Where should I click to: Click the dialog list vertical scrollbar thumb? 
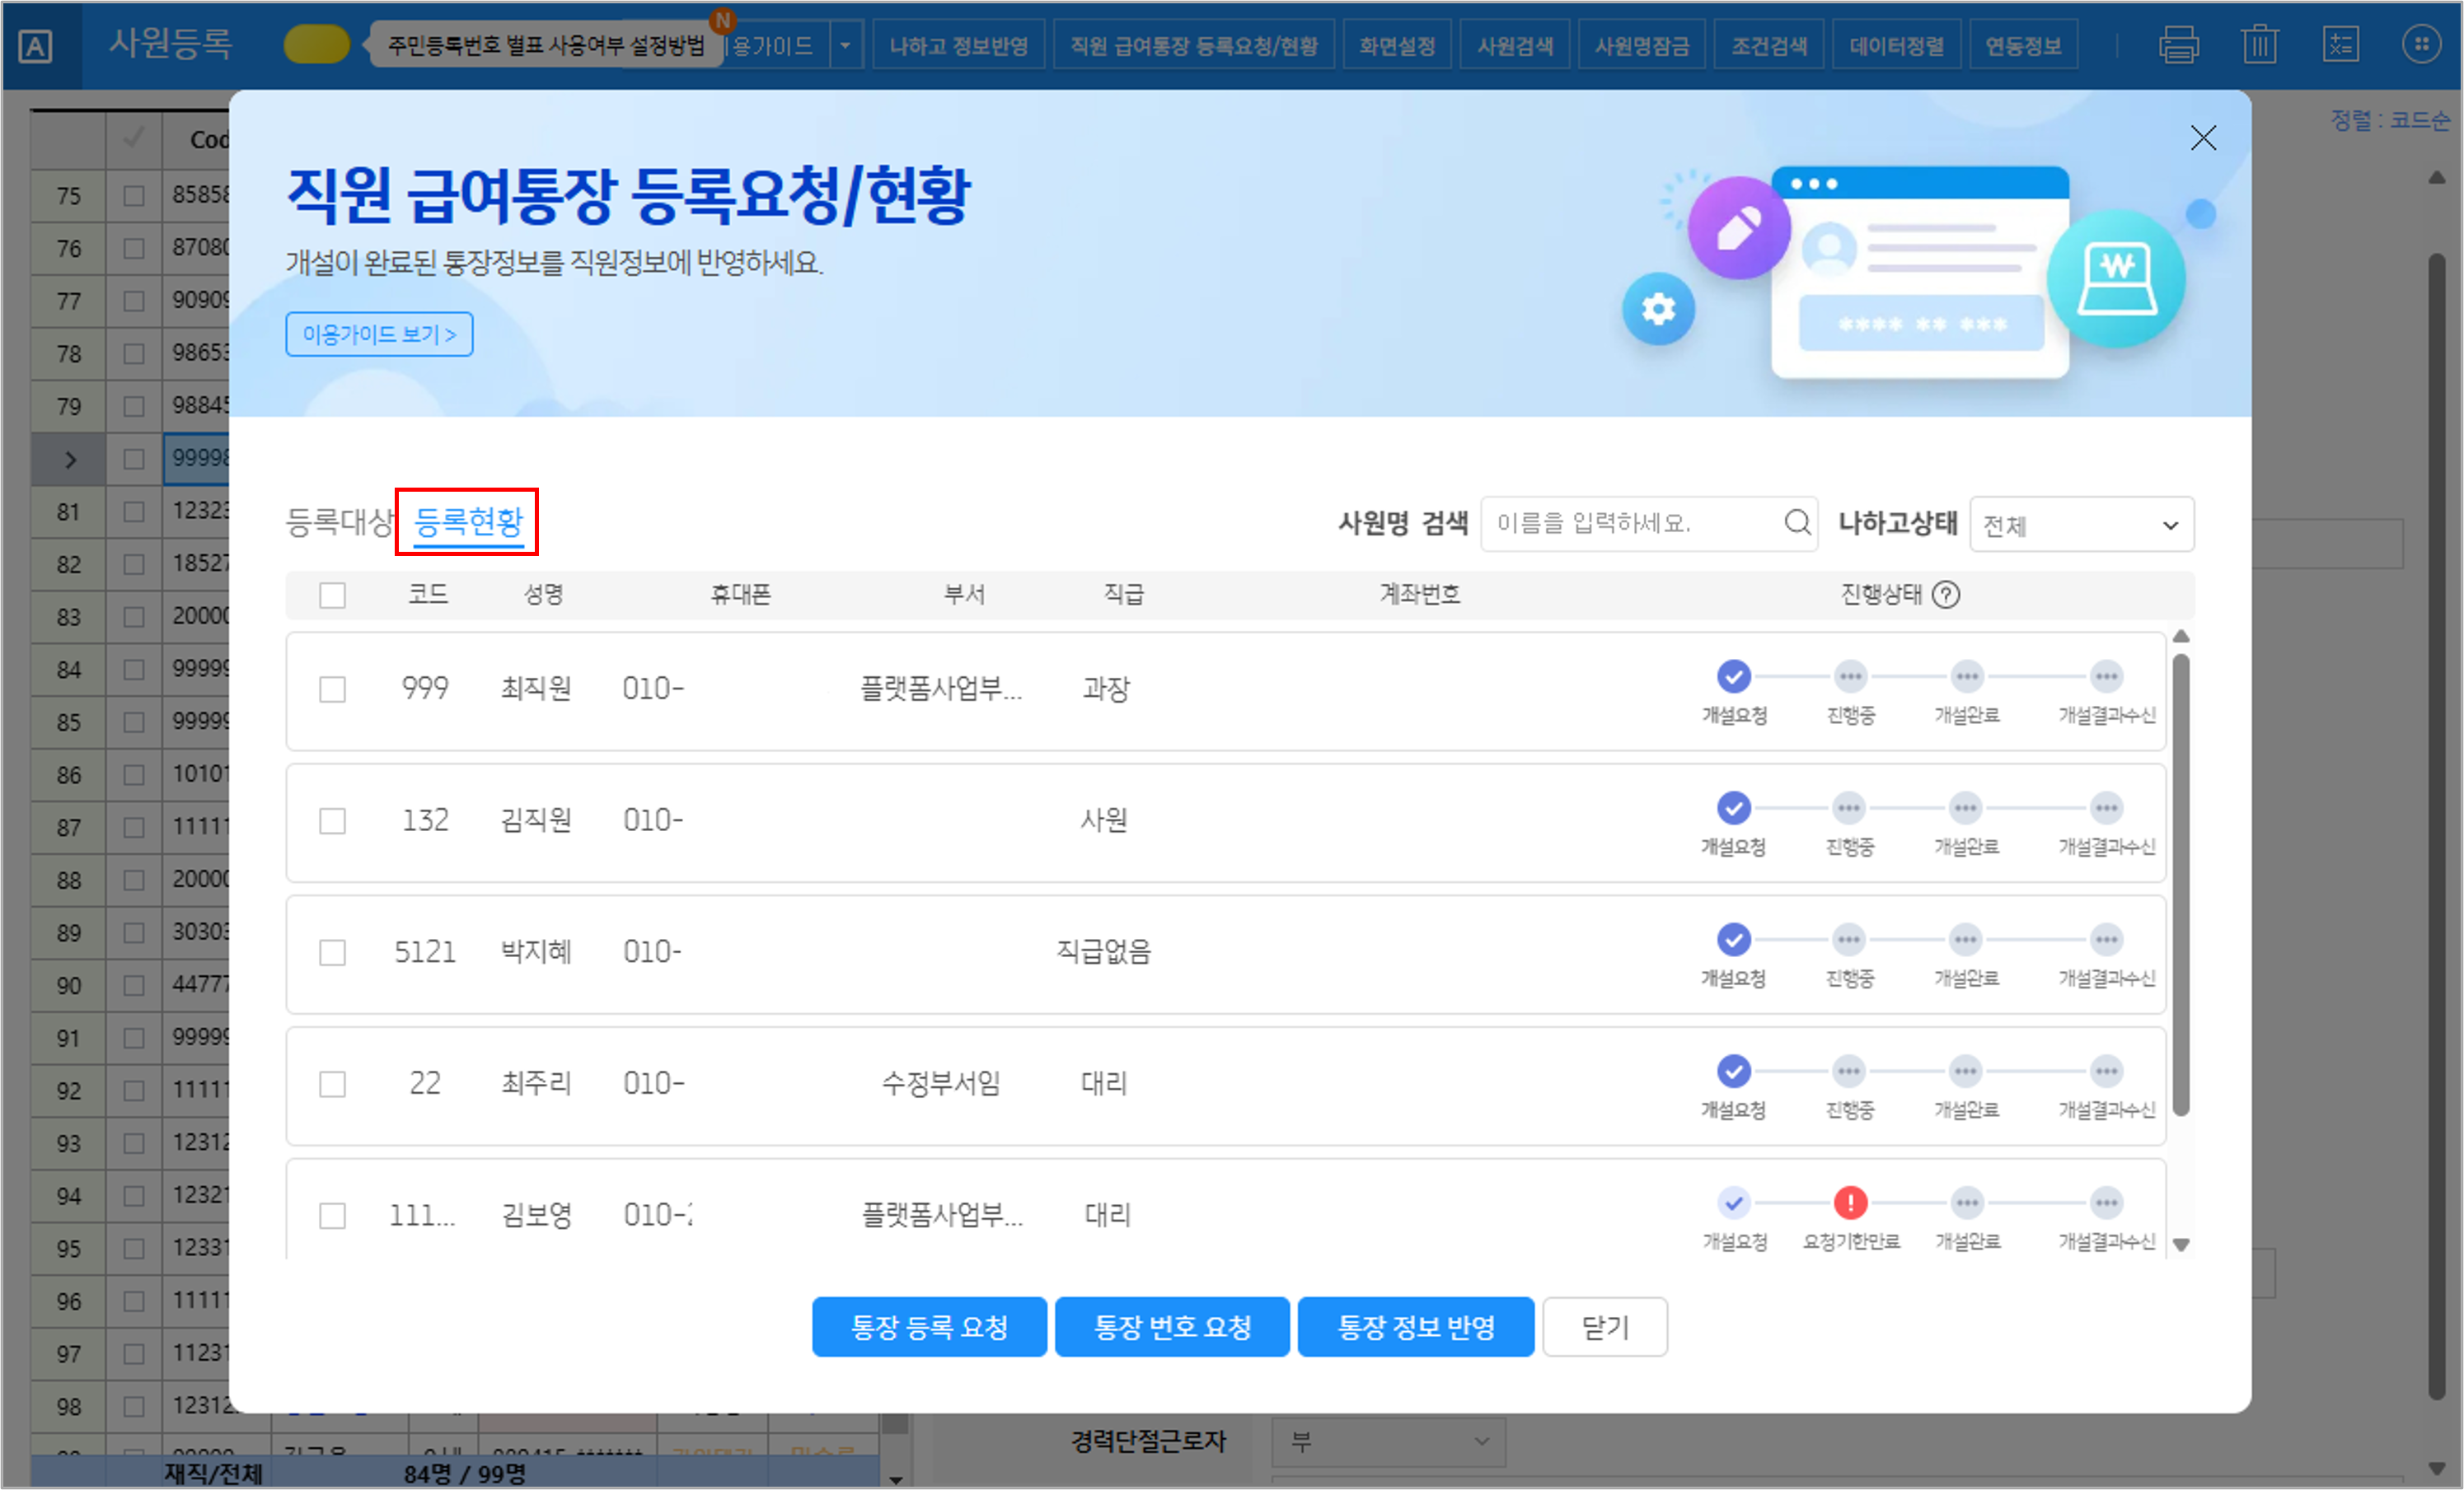tap(2181, 885)
